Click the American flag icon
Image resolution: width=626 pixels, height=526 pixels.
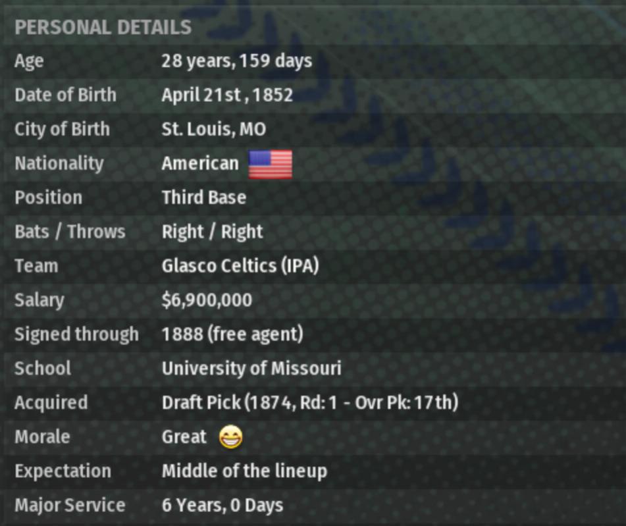click(x=270, y=164)
